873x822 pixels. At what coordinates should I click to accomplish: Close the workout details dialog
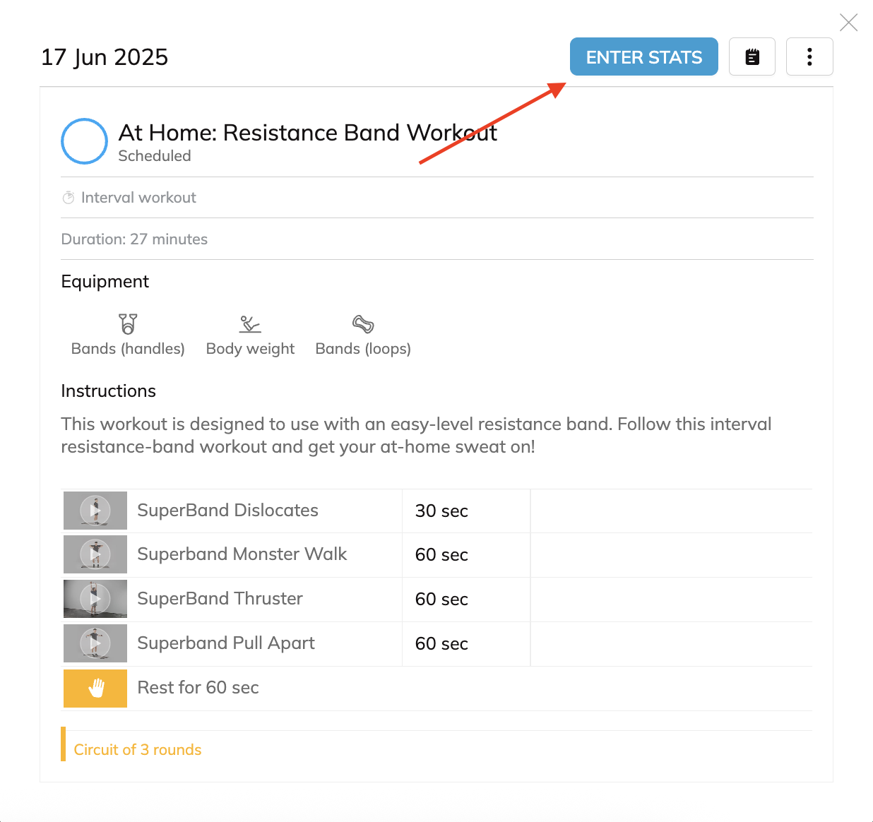(848, 23)
